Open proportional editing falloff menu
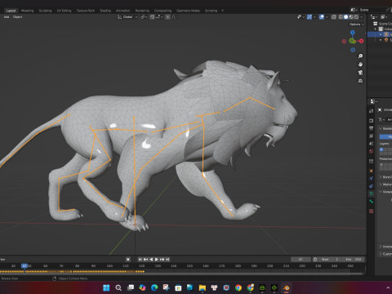The height and width of the screenshot is (294, 392). pos(173,17)
